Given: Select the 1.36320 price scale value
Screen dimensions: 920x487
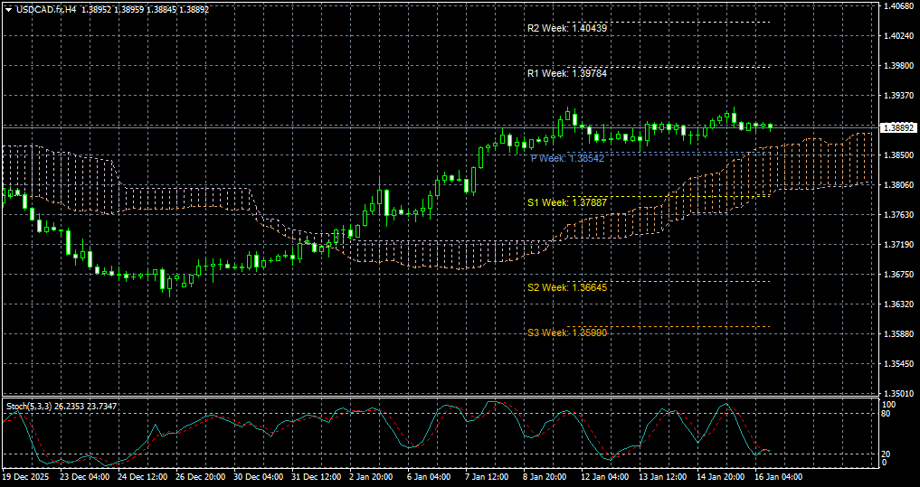Looking at the screenshot, I should 901,304.
